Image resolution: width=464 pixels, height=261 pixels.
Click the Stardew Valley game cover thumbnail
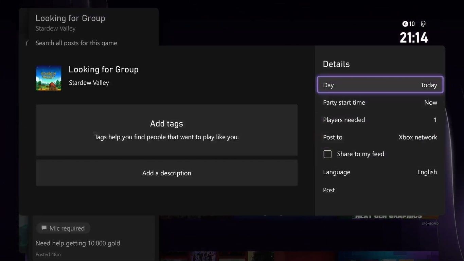pos(49,78)
